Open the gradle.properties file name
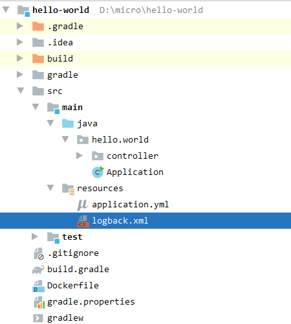Image resolution: width=291 pixels, height=324 pixels. [91, 302]
